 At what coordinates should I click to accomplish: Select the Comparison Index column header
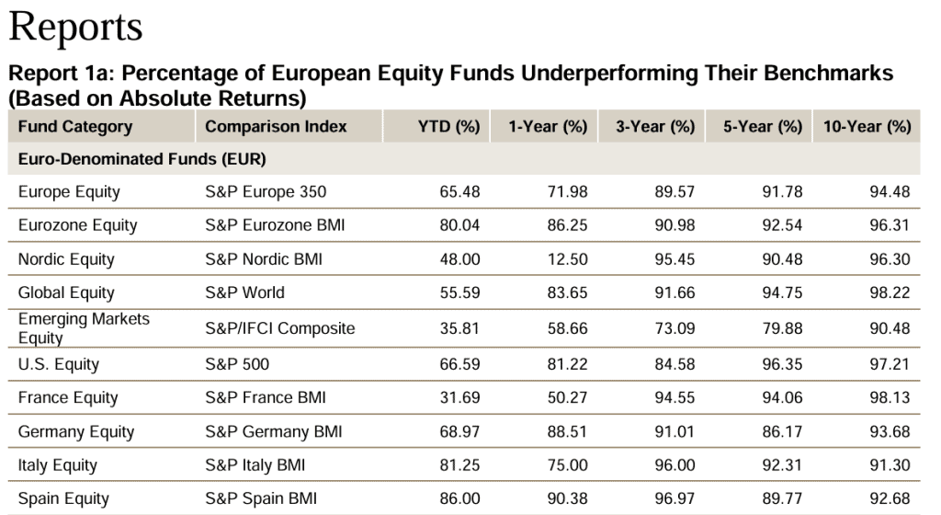[x=276, y=127]
